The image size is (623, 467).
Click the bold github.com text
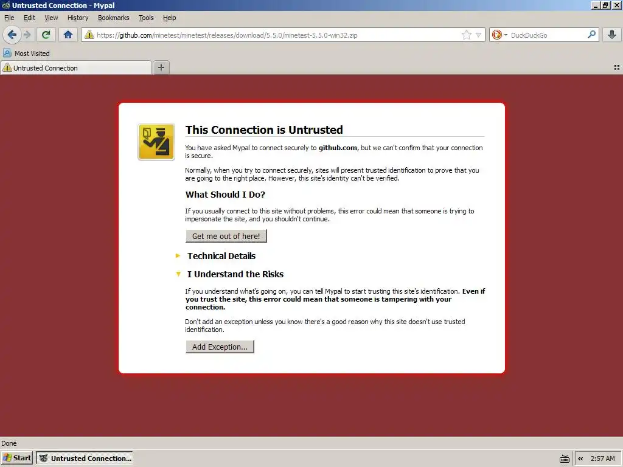pos(338,148)
